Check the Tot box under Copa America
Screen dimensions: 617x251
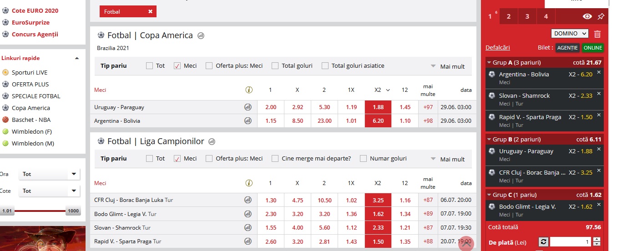coord(149,65)
